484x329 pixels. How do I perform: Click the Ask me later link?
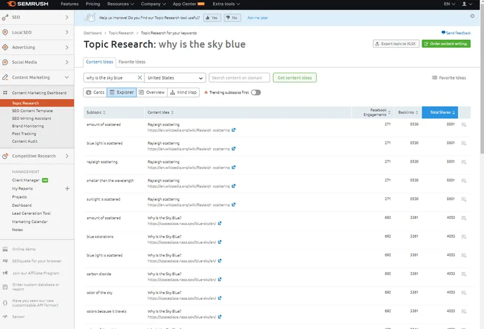pos(258,18)
